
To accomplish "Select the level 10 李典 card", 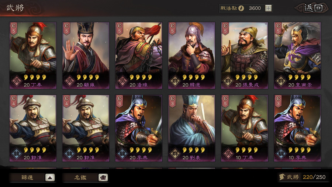I will pos(297,128).
